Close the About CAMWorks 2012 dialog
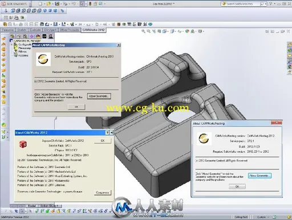The image size is (292, 220). coord(112,133)
